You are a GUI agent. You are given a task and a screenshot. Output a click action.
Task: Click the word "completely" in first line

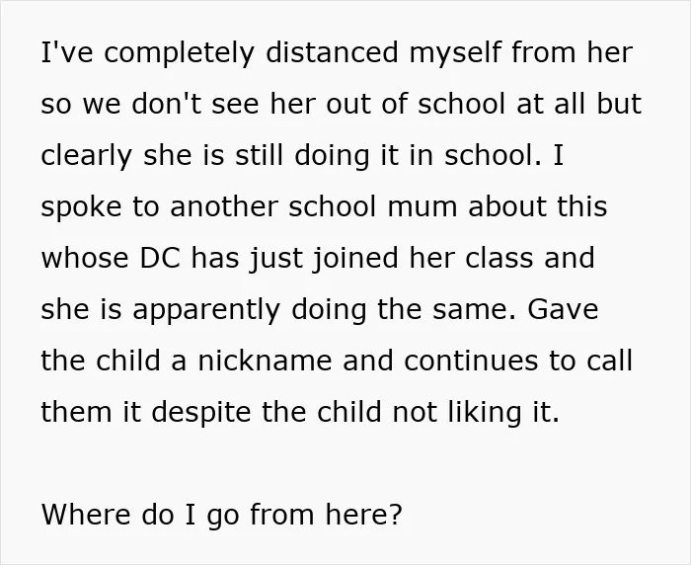tap(180, 53)
